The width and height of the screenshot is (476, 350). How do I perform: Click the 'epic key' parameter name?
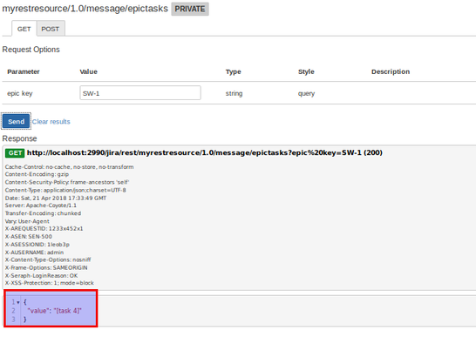tap(20, 93)
